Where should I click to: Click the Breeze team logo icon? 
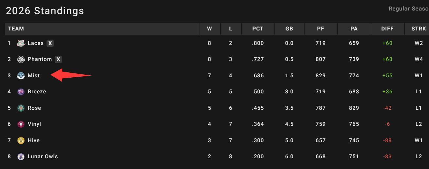click(x=21, y=92)
